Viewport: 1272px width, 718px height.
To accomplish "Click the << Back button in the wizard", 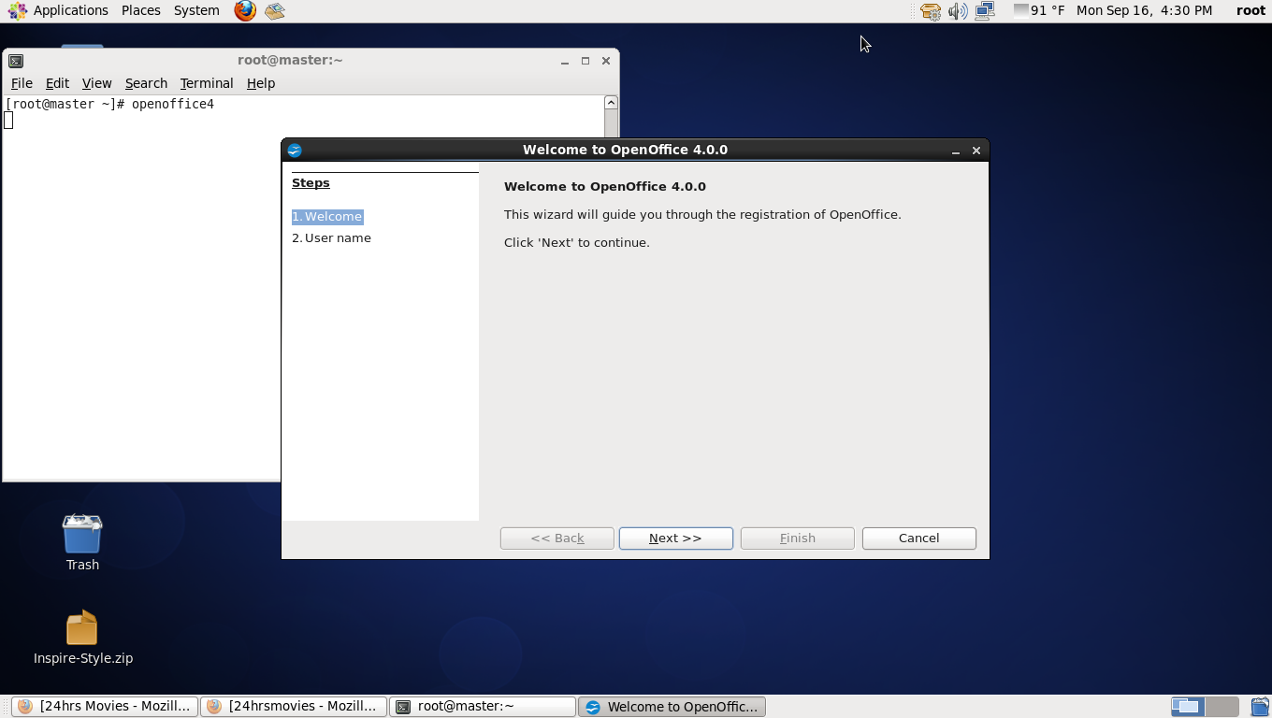I will (557, 538).
